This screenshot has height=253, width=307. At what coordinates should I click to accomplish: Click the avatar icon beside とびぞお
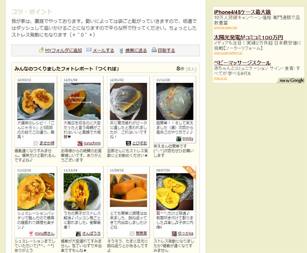pyautogui.click(x=128, y=143)
